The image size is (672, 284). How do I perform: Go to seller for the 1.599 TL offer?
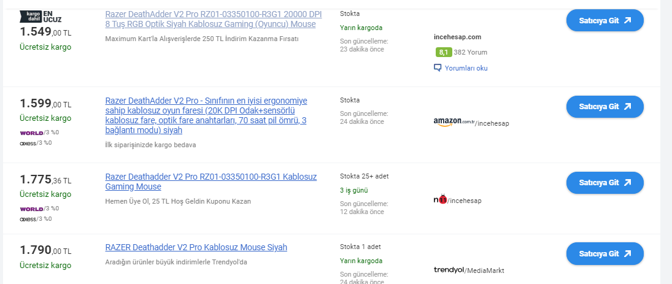(x=604, y=107)
